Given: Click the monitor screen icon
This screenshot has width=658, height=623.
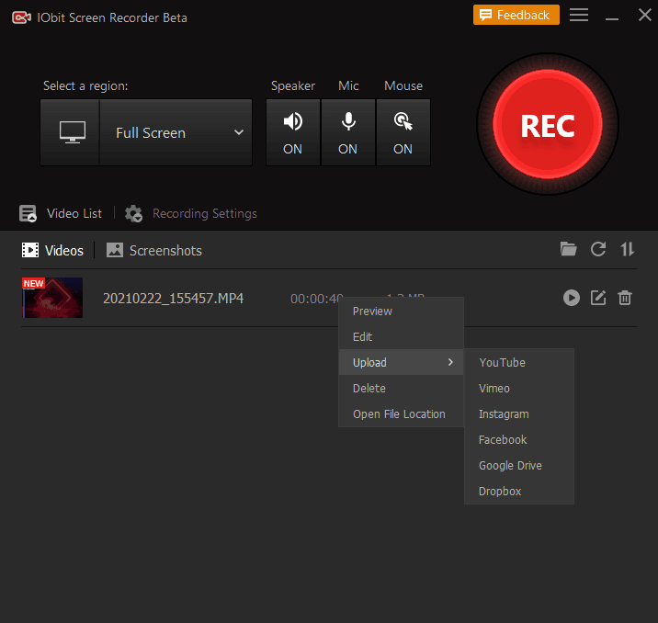Looking at the screenshot, I should pos(73,132).
